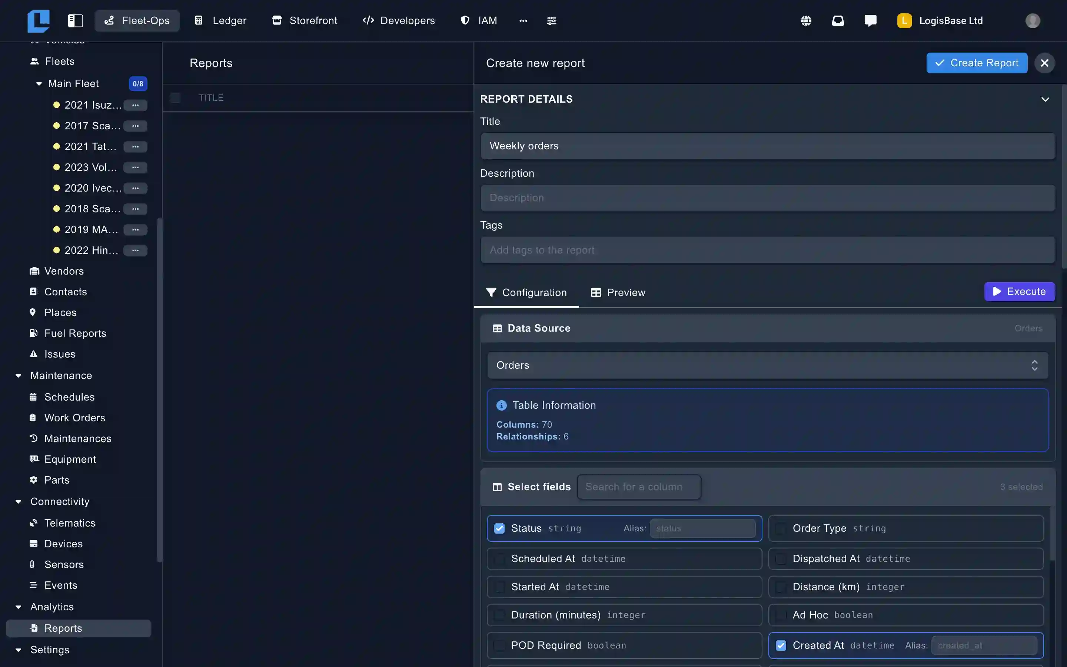This screenshot has height=667, width=1067.
Task: Switch to the Storefront app
Action: (305, 21)
